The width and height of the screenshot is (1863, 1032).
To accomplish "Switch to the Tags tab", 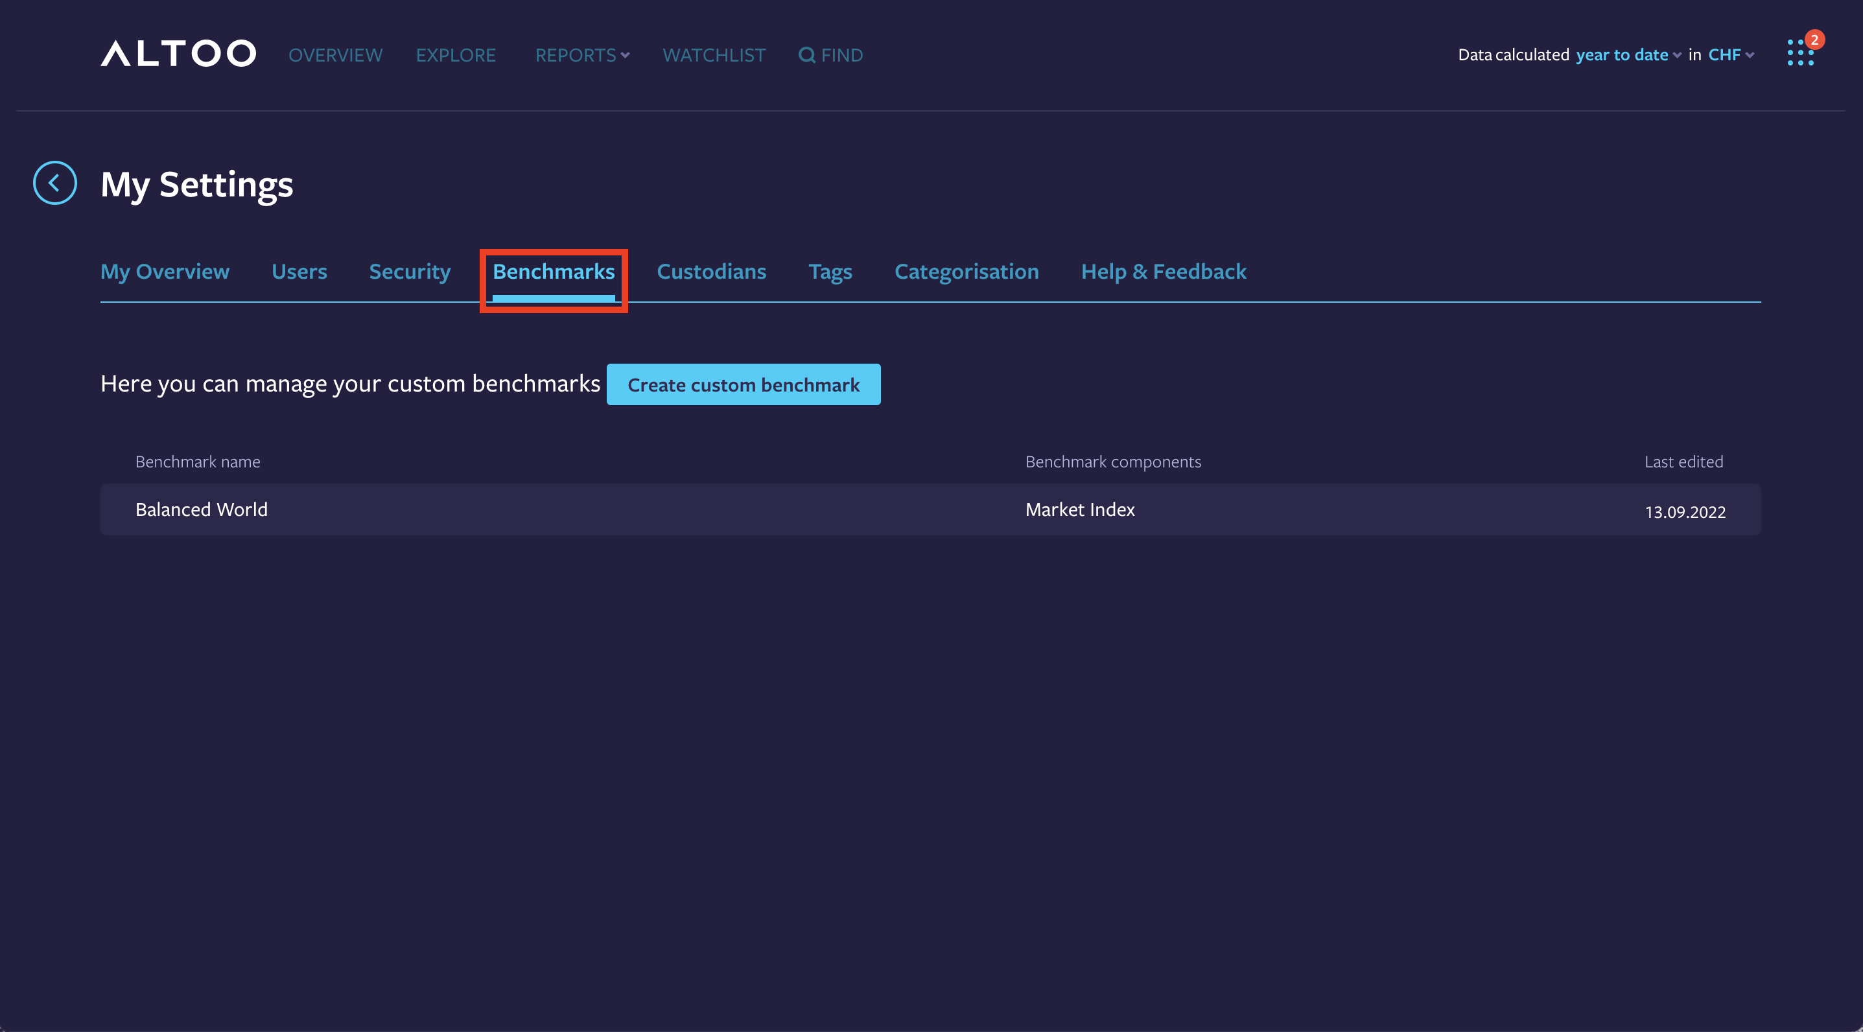I will tap(830, 271).
